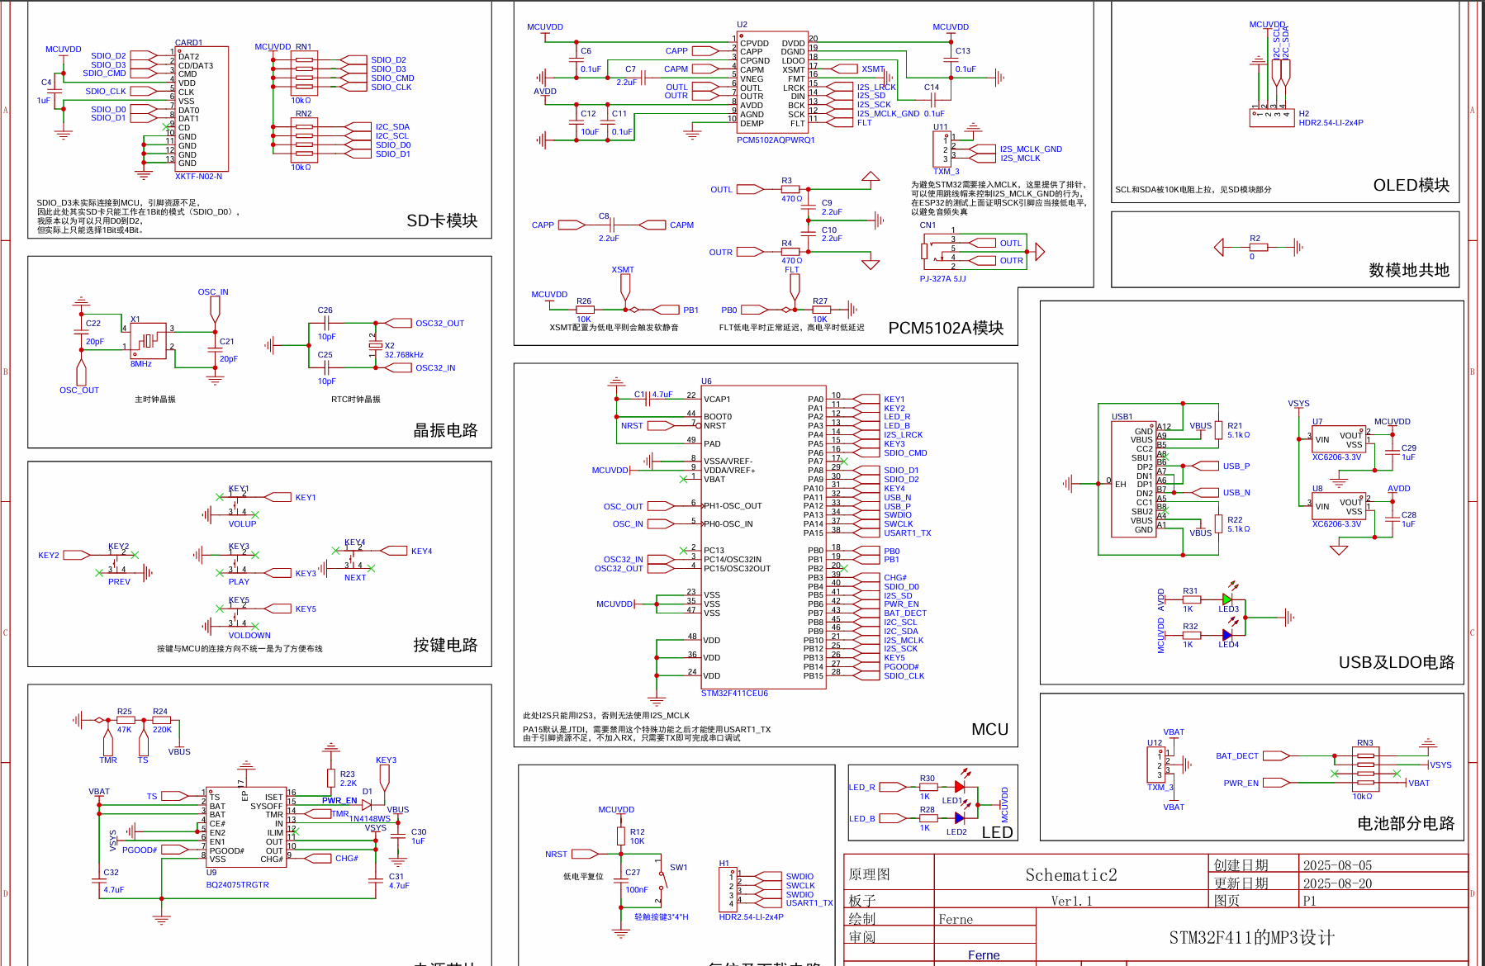Click the SD卡模块 section title
1485x966 pixels.
point(442,220)
